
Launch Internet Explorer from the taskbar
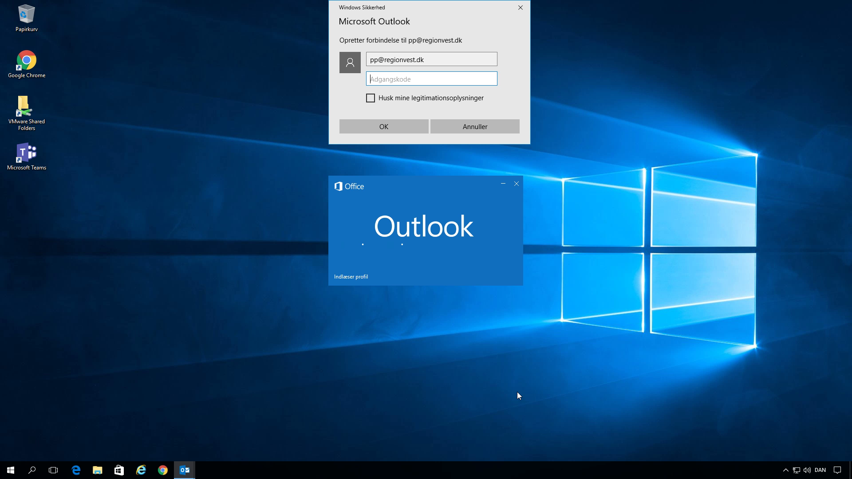[141, 470]
